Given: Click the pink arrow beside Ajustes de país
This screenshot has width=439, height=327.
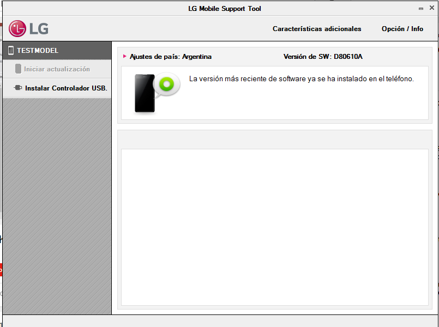Looking at the screenshot, I should pyautogui.click(x=124, y=56).
